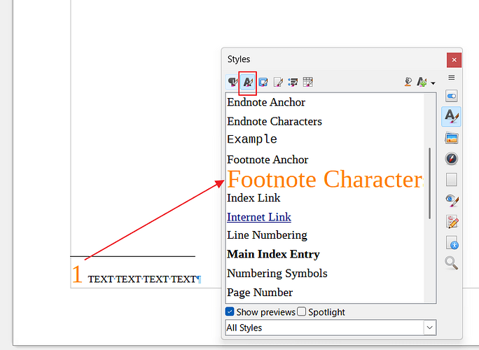Activate Fill Format Mode paint icon
Viewport: 479px width, 350px height.
click(408, 83)
